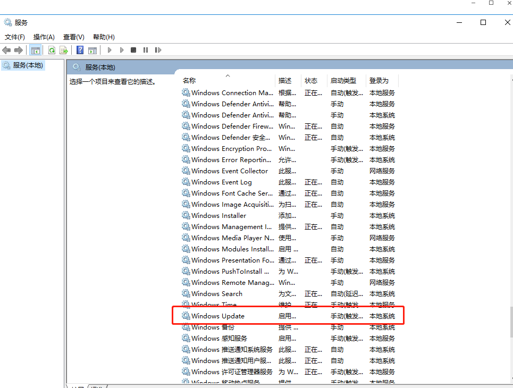Click the Refresh toolbar icon
The image size is (513, 388).
[52, 50]
